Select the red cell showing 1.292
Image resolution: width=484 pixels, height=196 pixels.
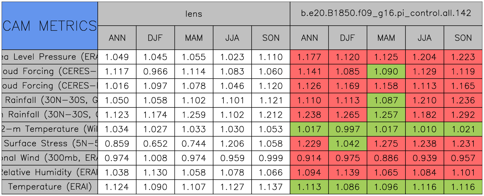pos(463,115)
